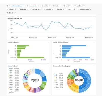Select the NL bar in Revenue by Country
Screen dimensions: 102x96
point(21,47)
